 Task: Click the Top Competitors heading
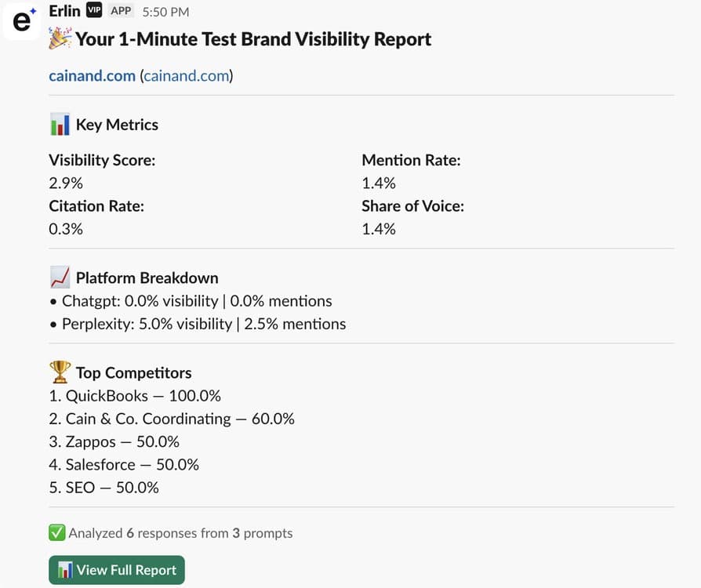tap(133, 373)
